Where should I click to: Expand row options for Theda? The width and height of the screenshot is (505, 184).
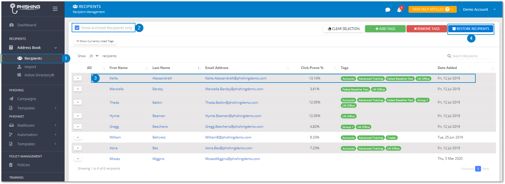(x=78, y=102)
